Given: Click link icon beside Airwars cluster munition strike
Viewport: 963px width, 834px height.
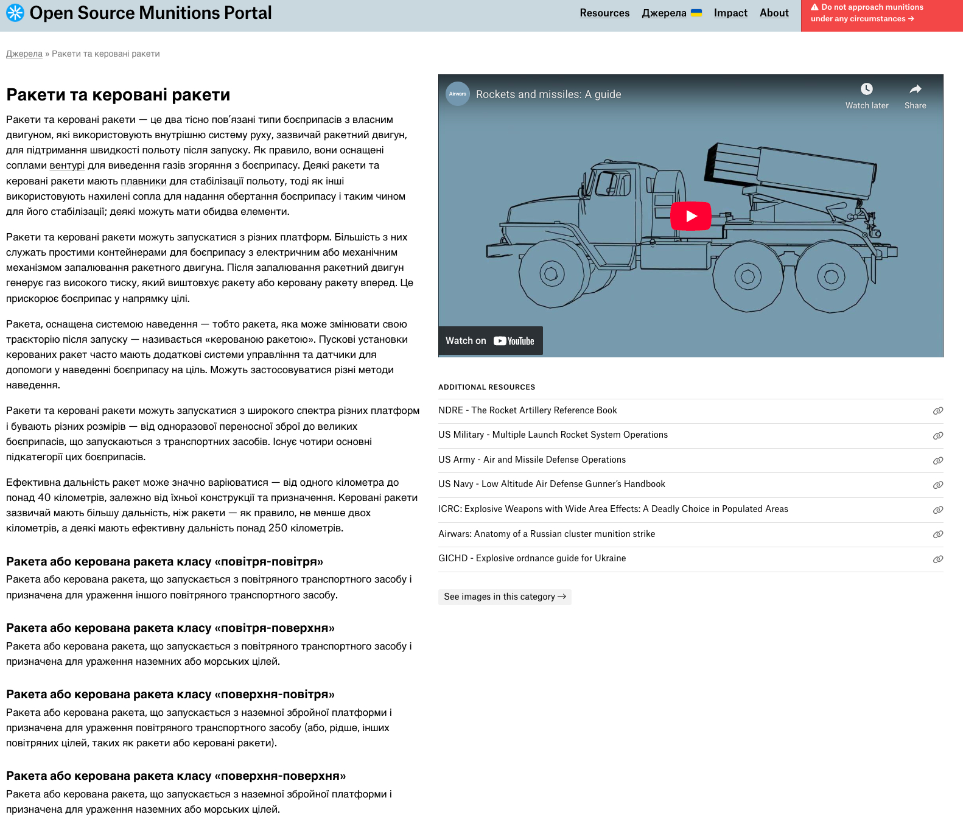Looking at the screenshot, I should click(x=938, y=534).
